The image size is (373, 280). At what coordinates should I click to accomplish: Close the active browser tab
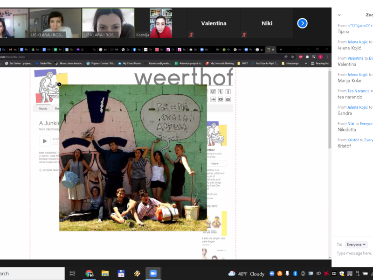coord(273,50)
